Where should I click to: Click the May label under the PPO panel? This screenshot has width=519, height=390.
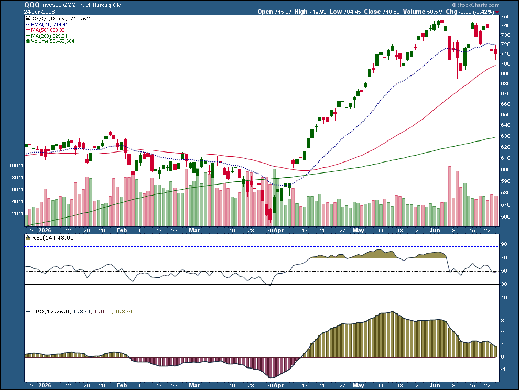358,385
